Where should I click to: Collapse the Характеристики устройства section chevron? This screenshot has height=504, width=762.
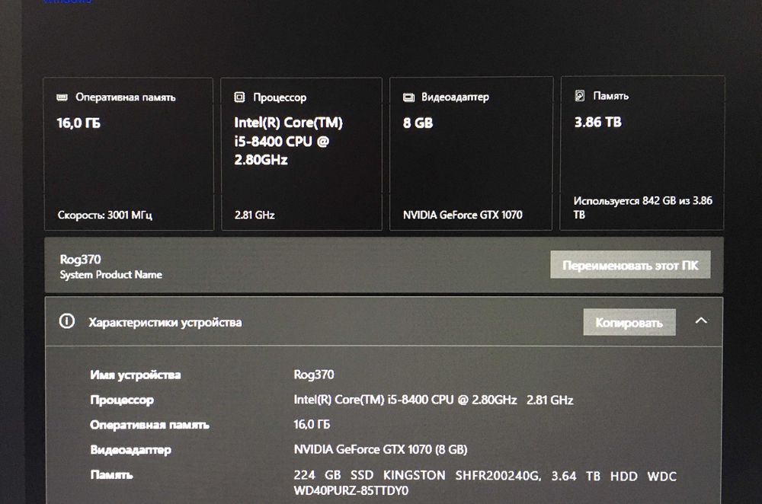701,321
